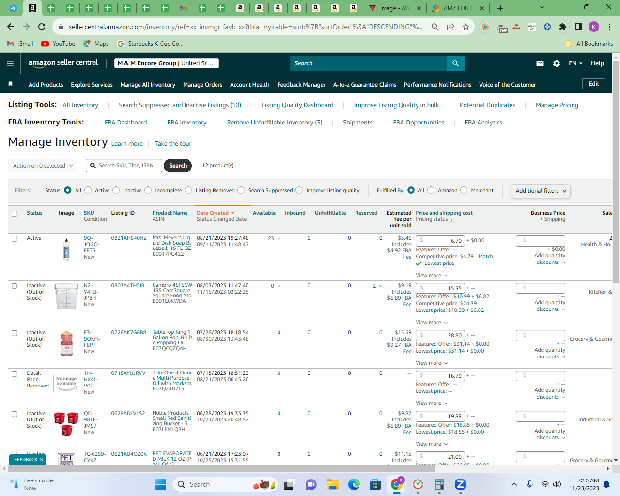
Task: Open Help in the header
Action: click(597, 63)
